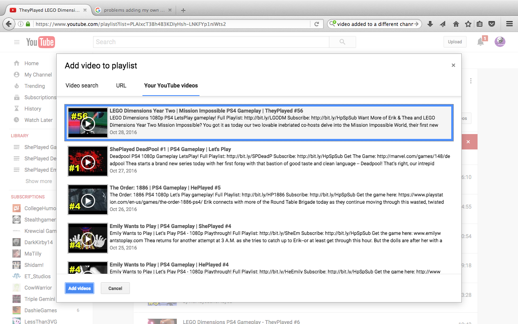This screenshot has height=324, width=518.
Task: Open the notifications bell
Action: pyautogui.click(x=481, y=42)
